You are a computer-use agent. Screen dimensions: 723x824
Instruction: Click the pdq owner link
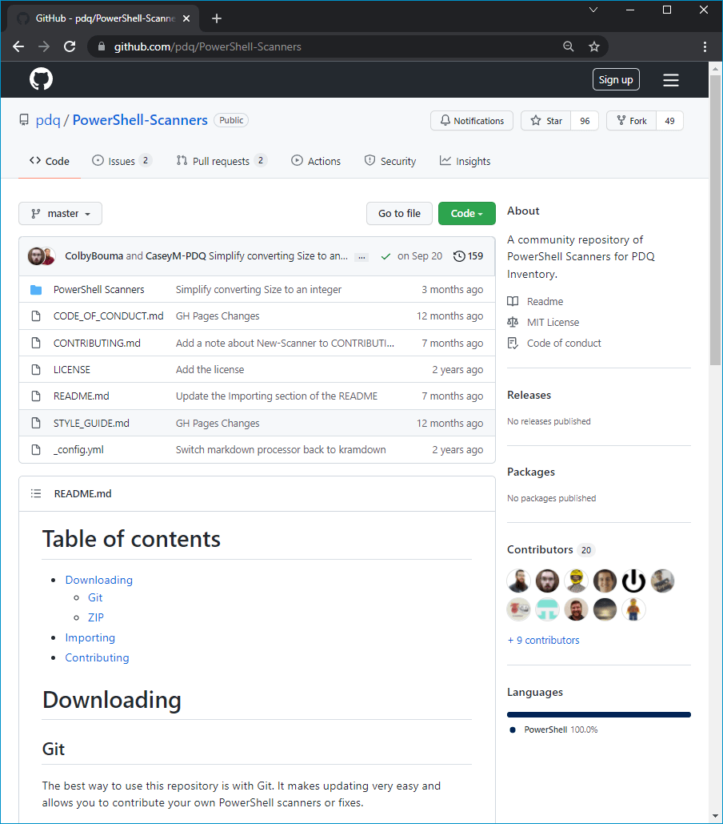(x=48, y=120)
